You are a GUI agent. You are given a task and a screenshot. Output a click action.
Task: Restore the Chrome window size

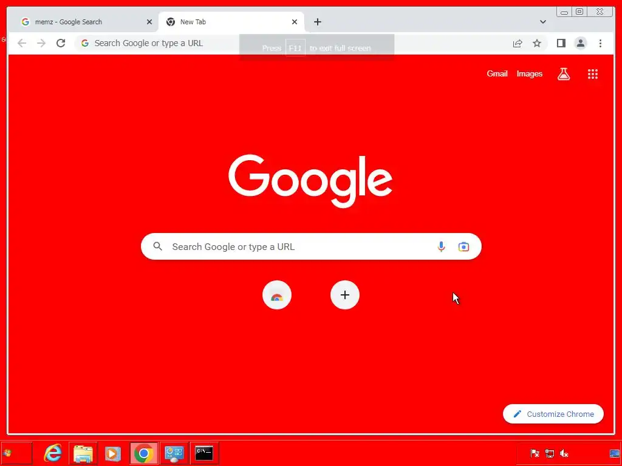pos(579,12)
